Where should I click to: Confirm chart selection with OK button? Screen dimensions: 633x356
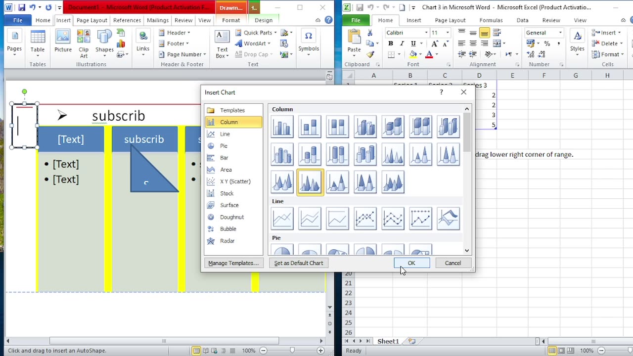tap(411, 263)
